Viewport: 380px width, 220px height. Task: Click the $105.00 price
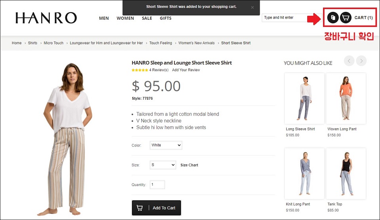tap(293, 135)
